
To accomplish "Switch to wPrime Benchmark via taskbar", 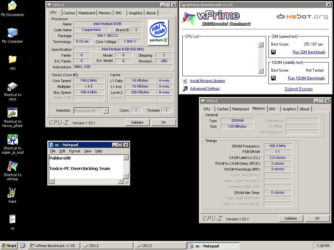I will point(54,246).
